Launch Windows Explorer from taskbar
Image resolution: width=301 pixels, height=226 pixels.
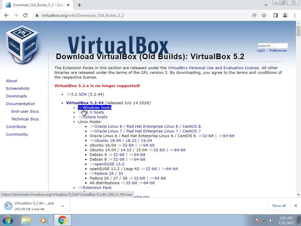click(26, 220)
